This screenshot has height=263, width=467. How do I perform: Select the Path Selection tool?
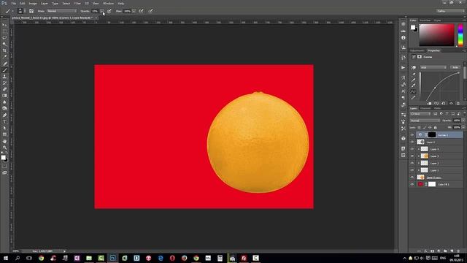point(4,129)
